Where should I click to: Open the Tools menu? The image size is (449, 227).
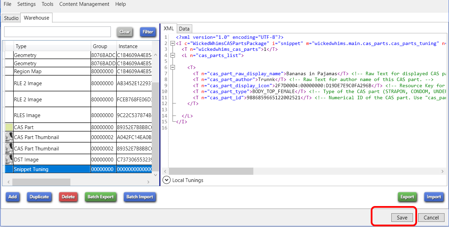tap(47, 4)
